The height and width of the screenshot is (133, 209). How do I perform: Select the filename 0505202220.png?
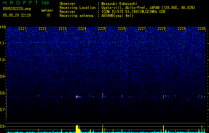pyautogui.click(x=17, y=9)
